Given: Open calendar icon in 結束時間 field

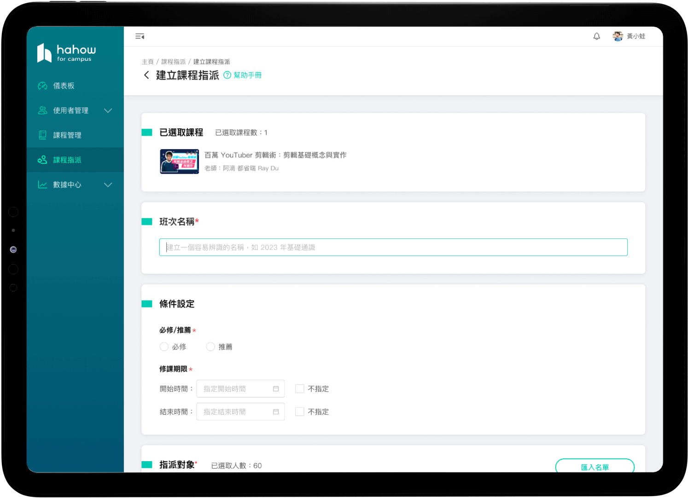Looking at the screenshot, I should (x=276, y=412).
